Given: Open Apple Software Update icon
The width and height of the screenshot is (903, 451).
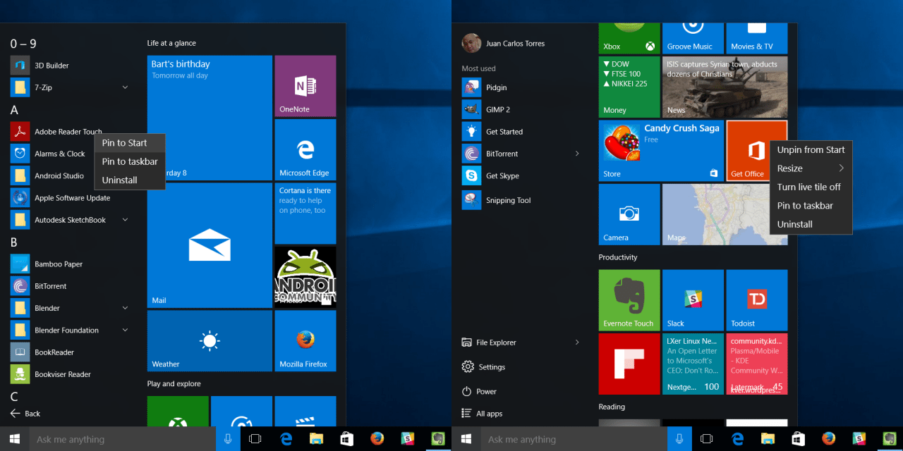Looking at the screenshot, I should [20, 197].
